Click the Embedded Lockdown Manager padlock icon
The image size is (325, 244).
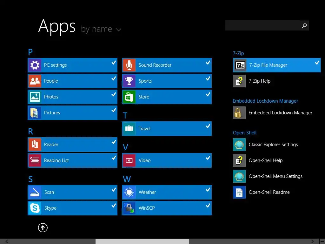(239, 113)
